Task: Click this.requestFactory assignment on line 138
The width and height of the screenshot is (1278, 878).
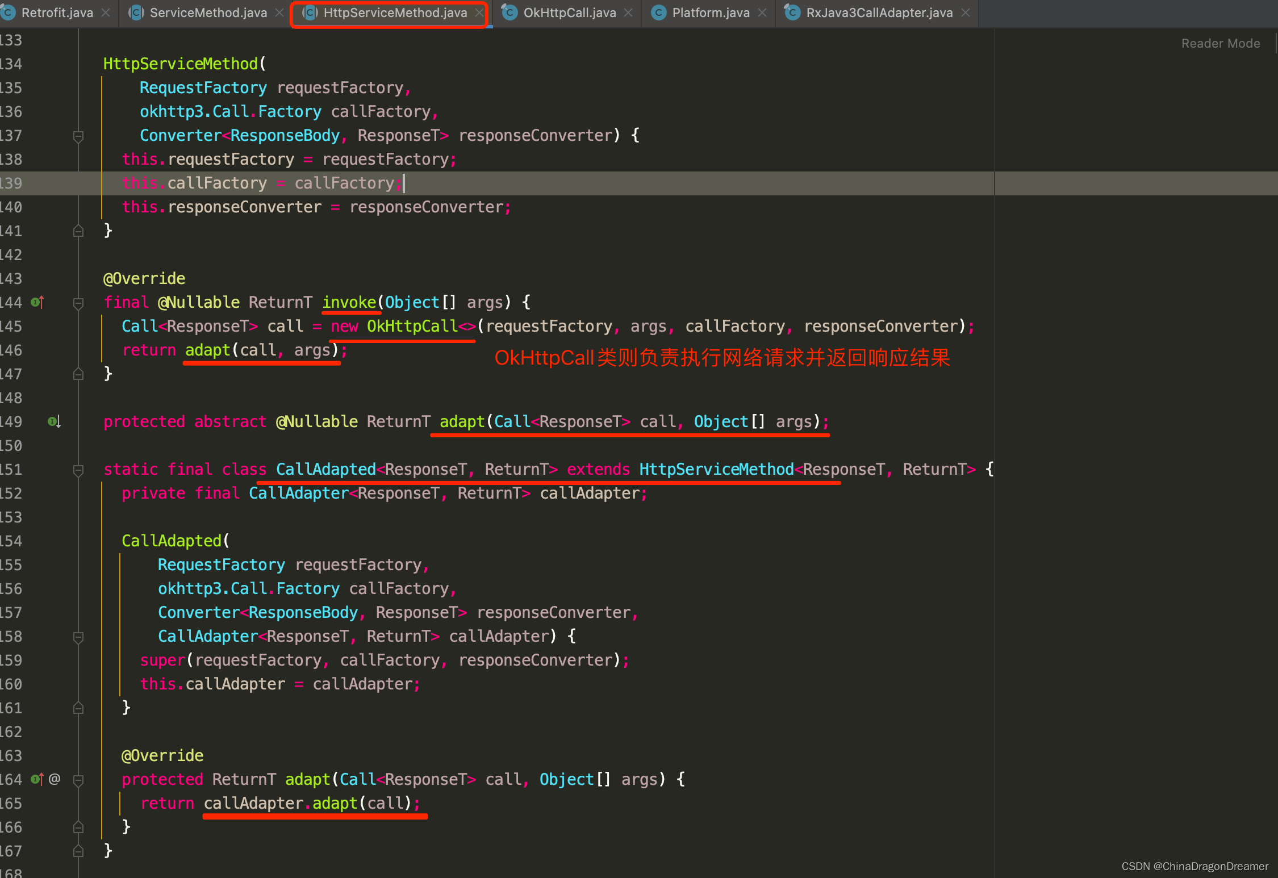Action: point(290,159)
